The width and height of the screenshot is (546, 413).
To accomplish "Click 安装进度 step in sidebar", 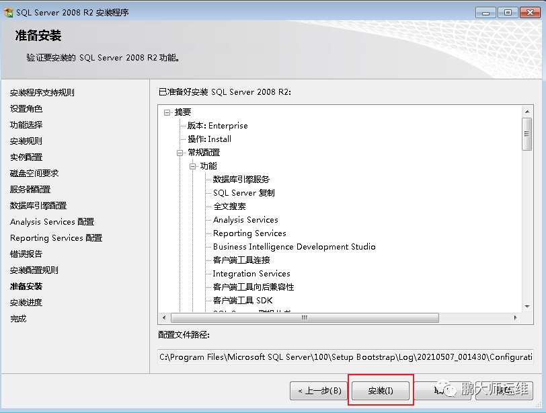I will coord(26,303).
